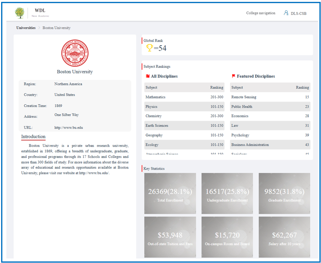
Task: Click Subject header in All Disciplines table
Action: pos(151,87)
